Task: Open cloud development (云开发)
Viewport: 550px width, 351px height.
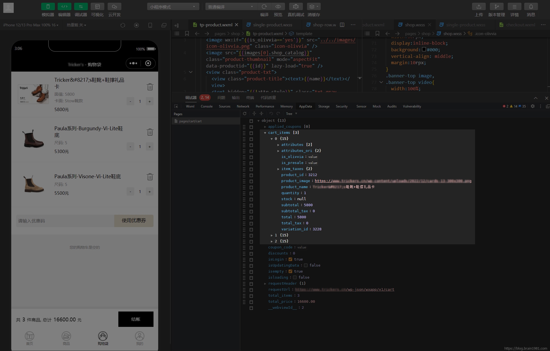Action: 115,7
